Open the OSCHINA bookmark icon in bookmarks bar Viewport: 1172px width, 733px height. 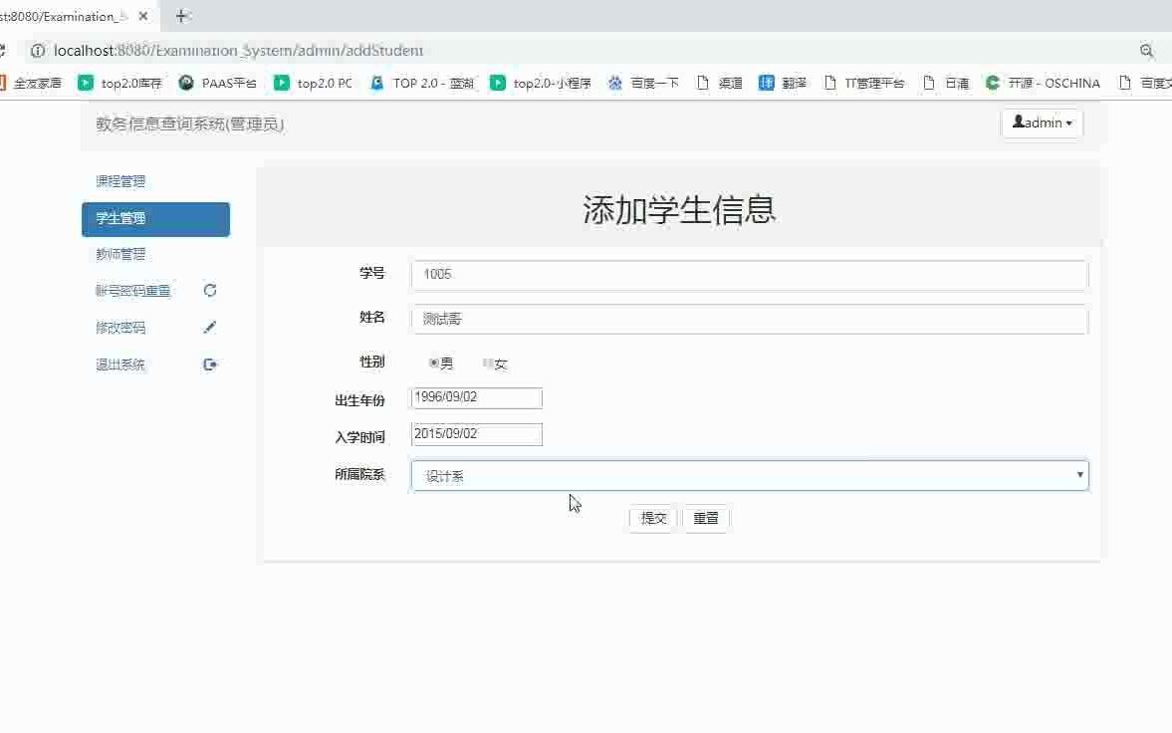992,83
